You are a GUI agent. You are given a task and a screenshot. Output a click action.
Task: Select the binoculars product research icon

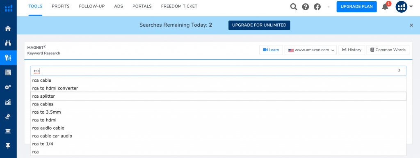pyautogui.click(x=8, y=43)
